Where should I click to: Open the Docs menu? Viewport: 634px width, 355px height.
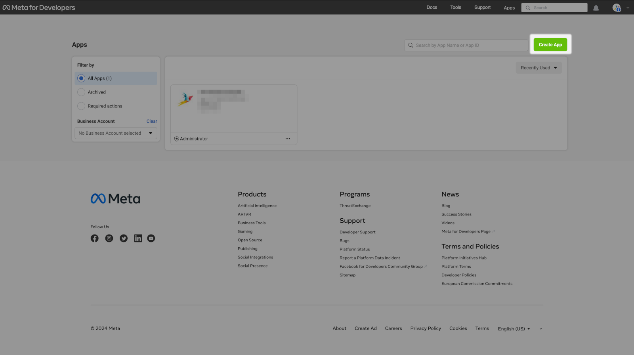pyautogui.click(x=432, y=8)
